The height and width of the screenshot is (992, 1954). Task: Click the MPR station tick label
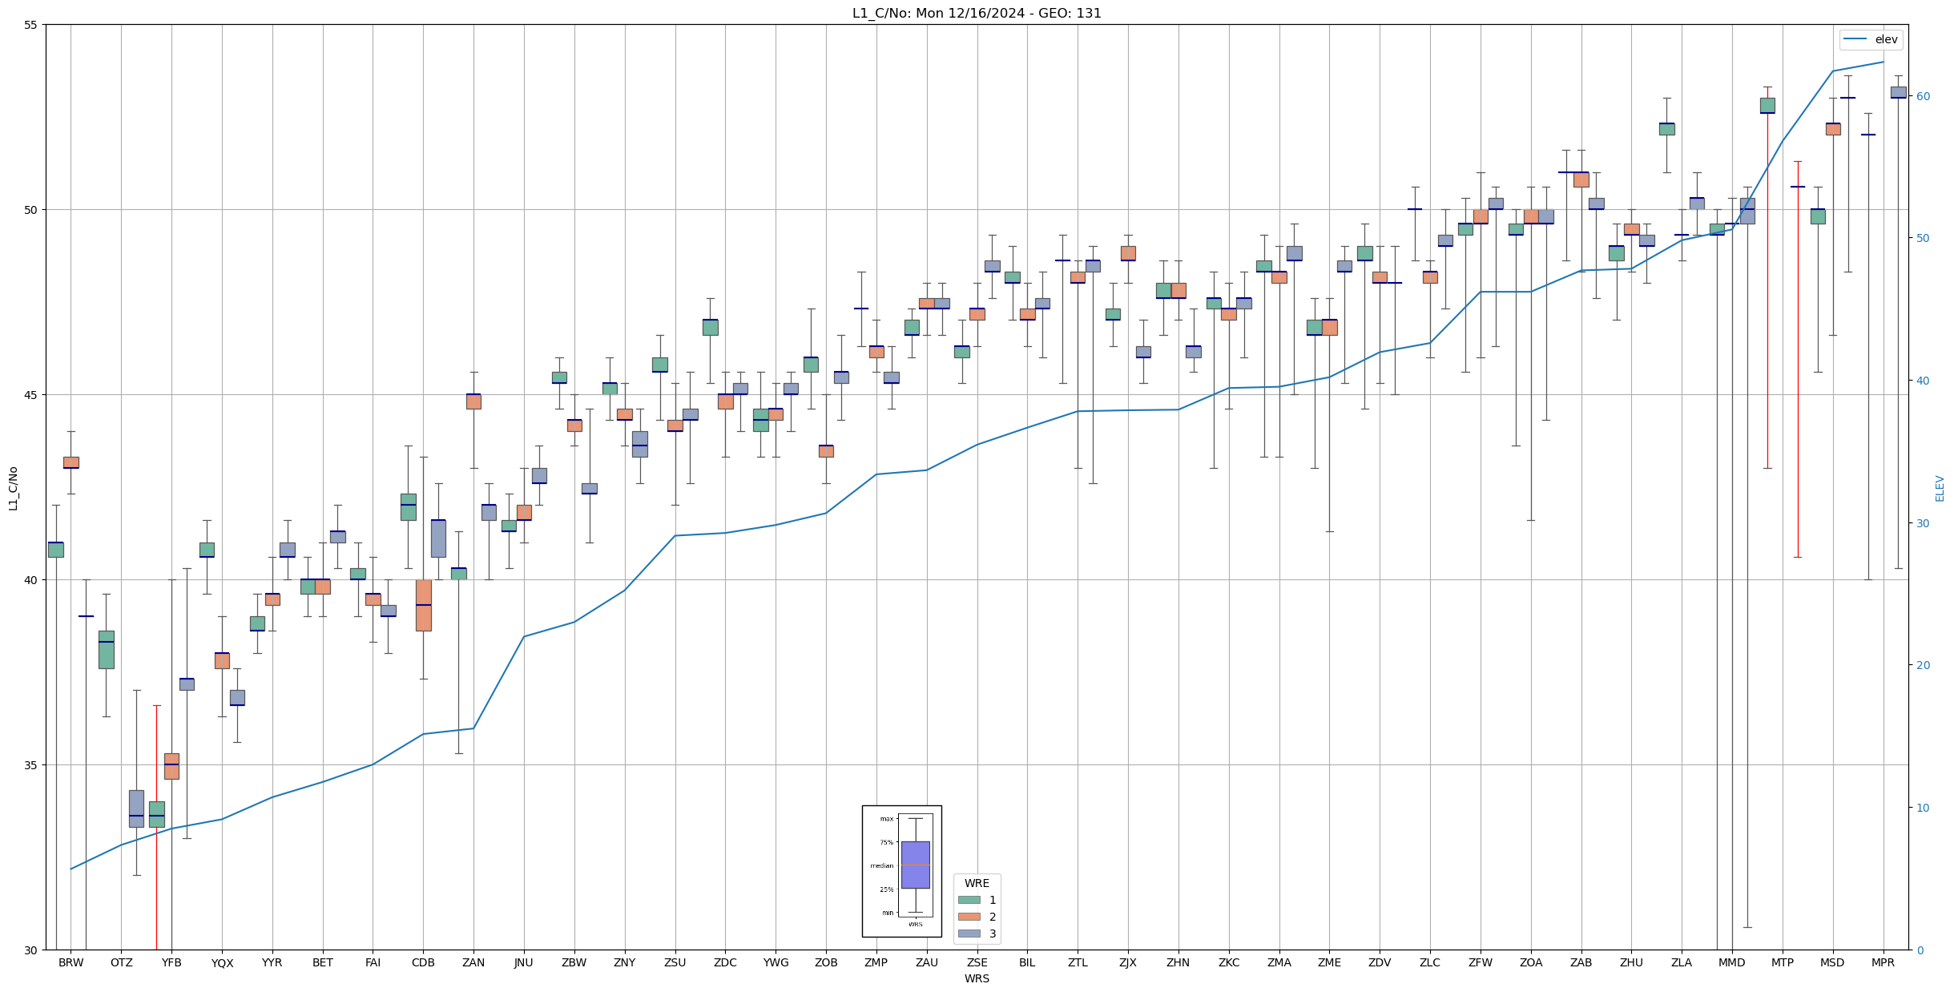pos(1883,963)
